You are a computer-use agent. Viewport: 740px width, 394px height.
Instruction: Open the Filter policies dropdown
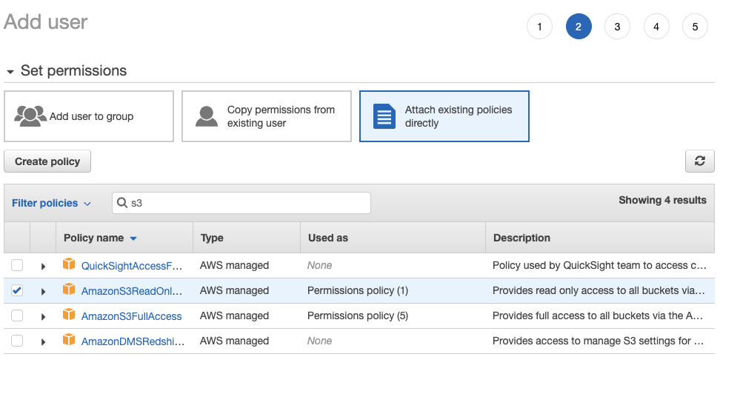tap(51, 203)
